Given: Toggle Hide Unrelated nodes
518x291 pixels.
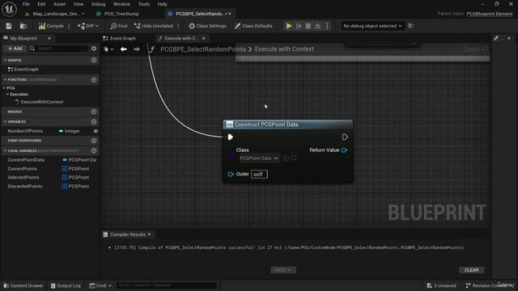Looking at the screenshot, I should [x=154, y=26].
